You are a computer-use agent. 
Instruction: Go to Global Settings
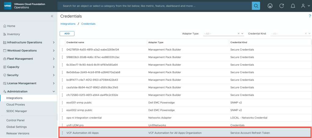16,127
